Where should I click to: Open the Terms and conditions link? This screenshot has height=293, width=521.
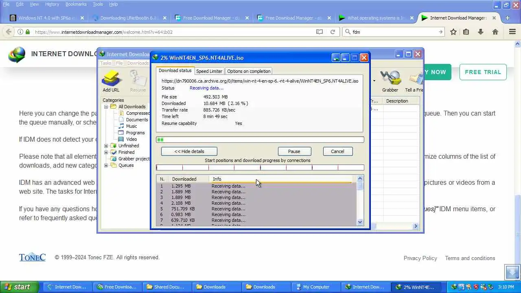[470, 258]
